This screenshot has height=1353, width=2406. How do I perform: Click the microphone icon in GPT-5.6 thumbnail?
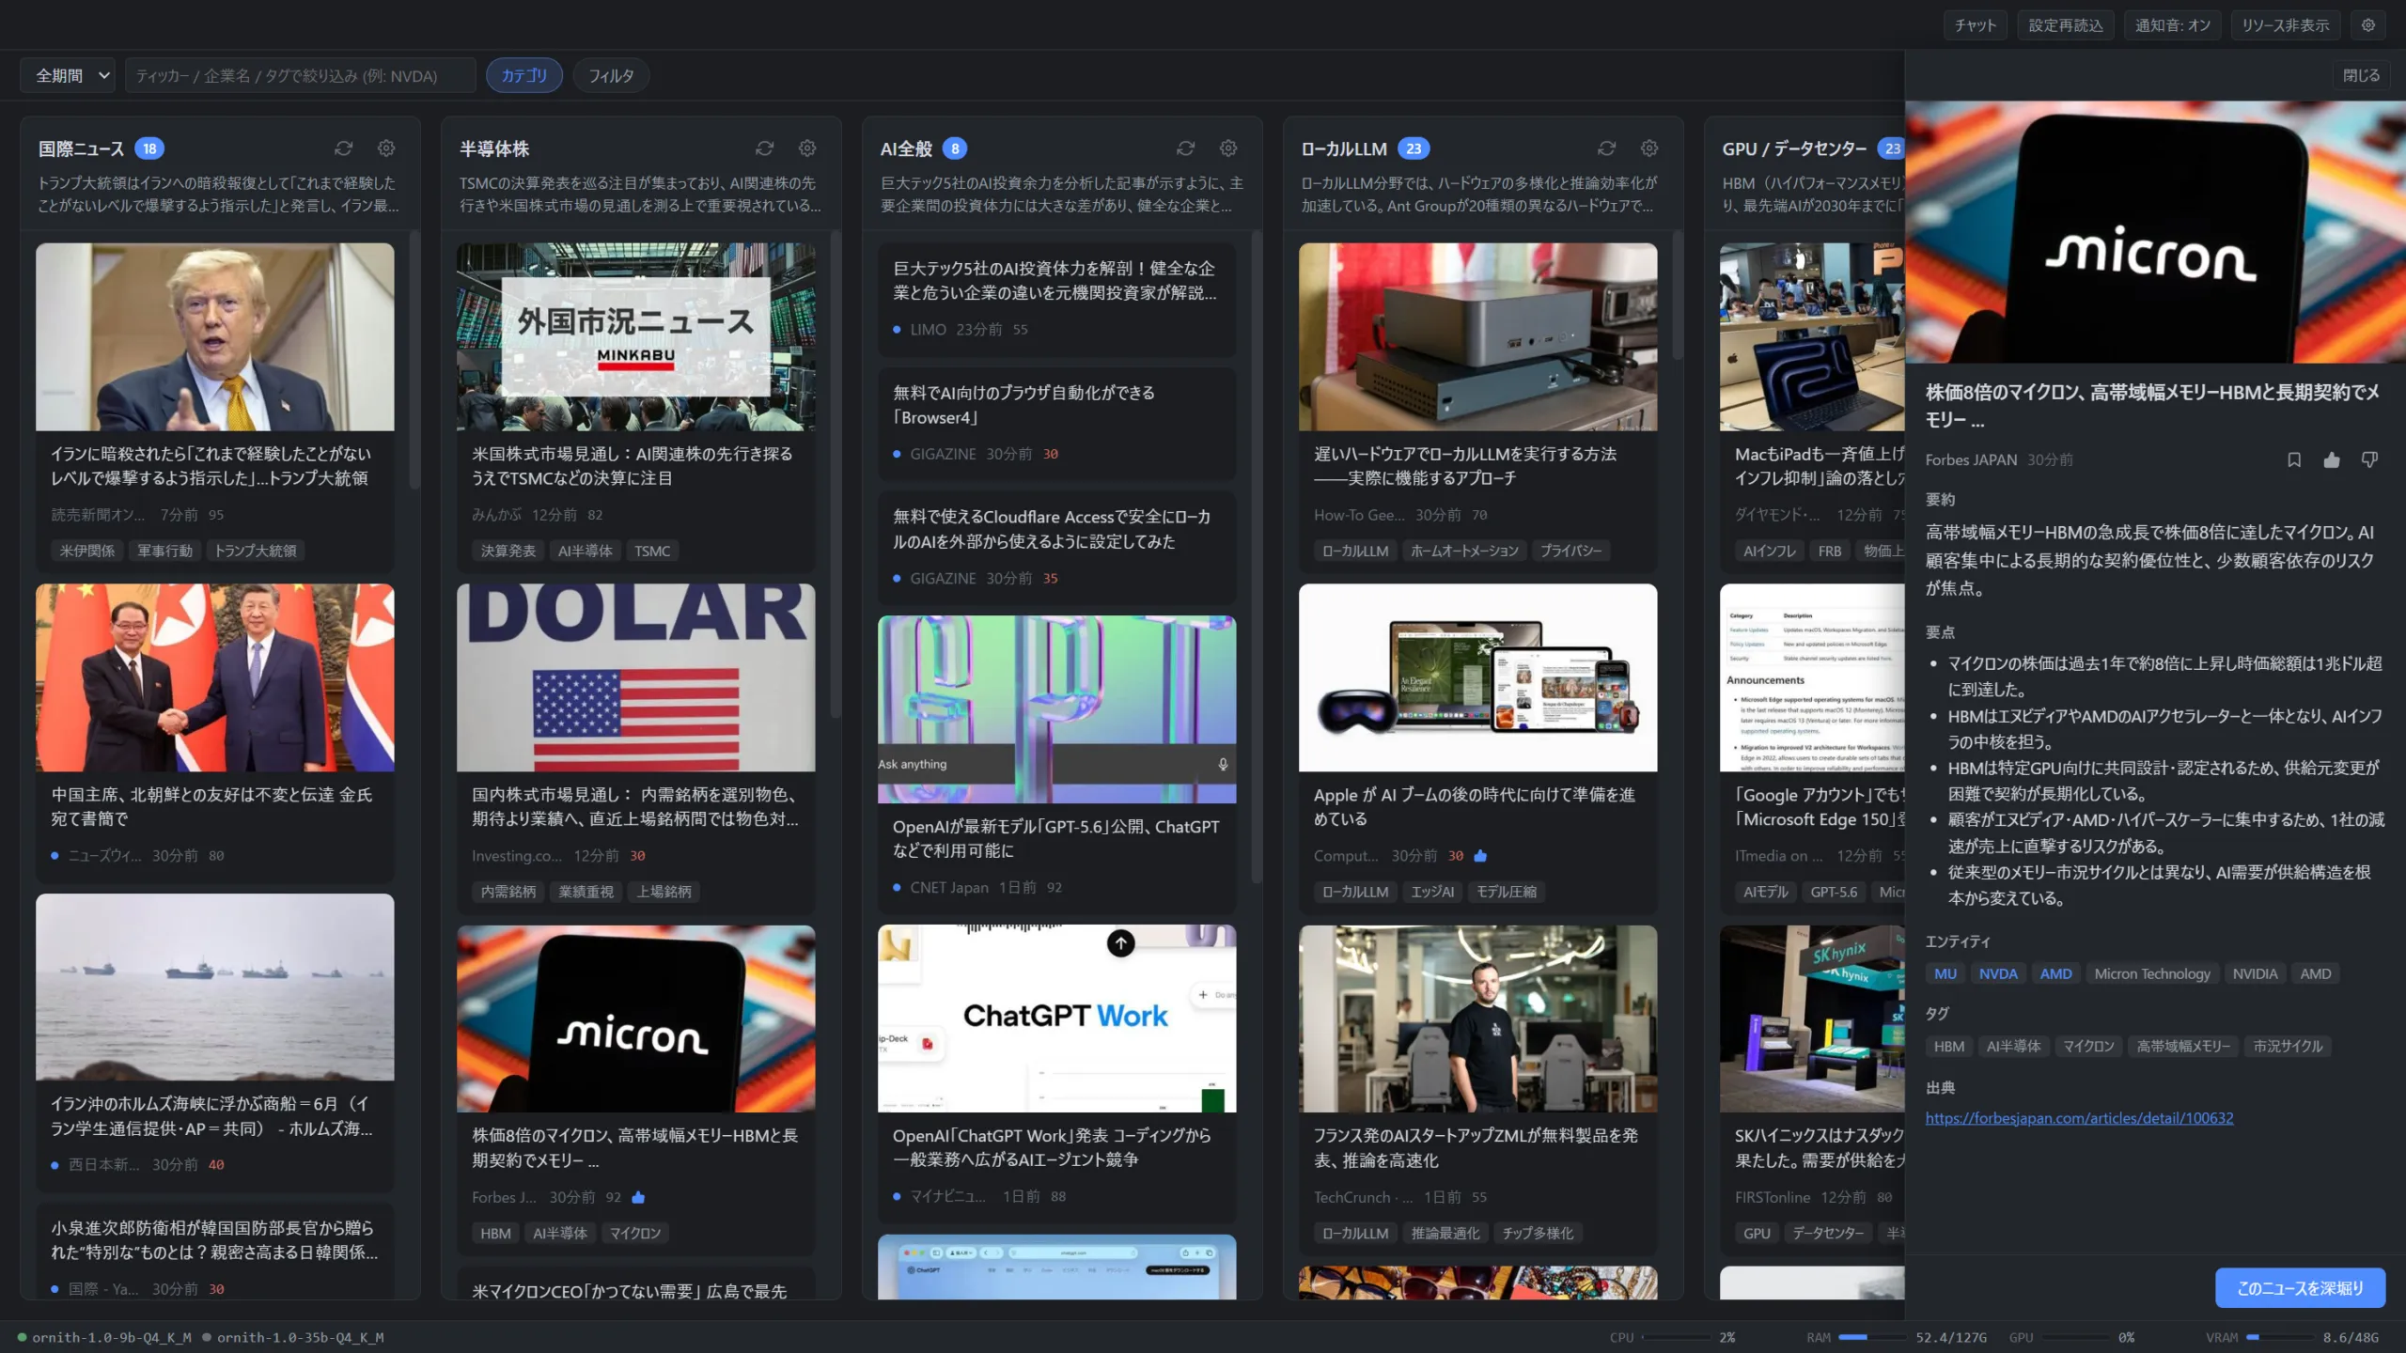coord(1223,764)
